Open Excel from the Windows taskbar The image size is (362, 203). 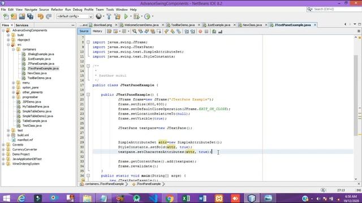[x=186, y=198]
